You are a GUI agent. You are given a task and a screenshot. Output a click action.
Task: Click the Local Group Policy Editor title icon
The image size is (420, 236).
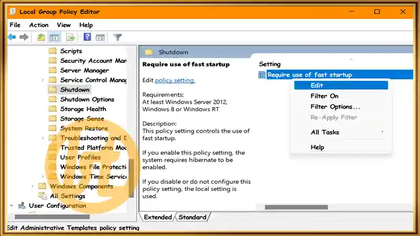click(13, 12)
